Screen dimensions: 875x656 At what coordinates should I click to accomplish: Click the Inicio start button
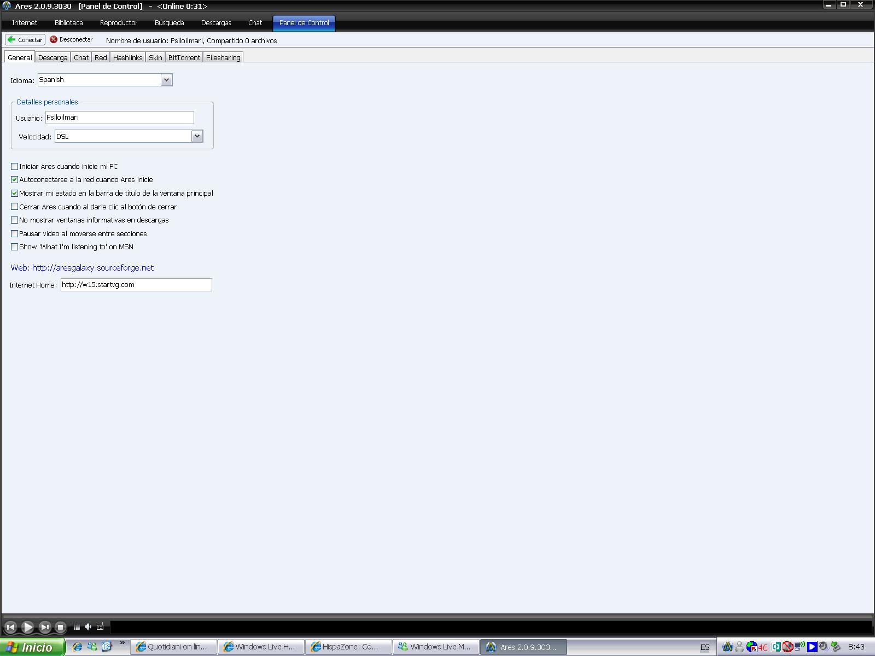tap(32, 647)
